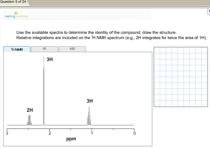This screenshot has width=210, height=148.
Task: Open the Question 5 of 24 tab
Action: coord(14,2)
